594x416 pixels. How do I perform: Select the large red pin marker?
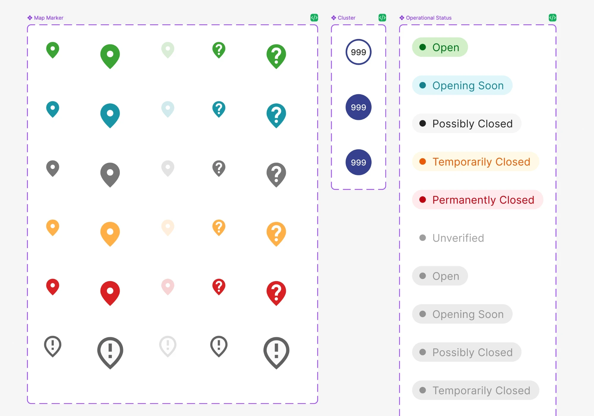tap(110, 293)
